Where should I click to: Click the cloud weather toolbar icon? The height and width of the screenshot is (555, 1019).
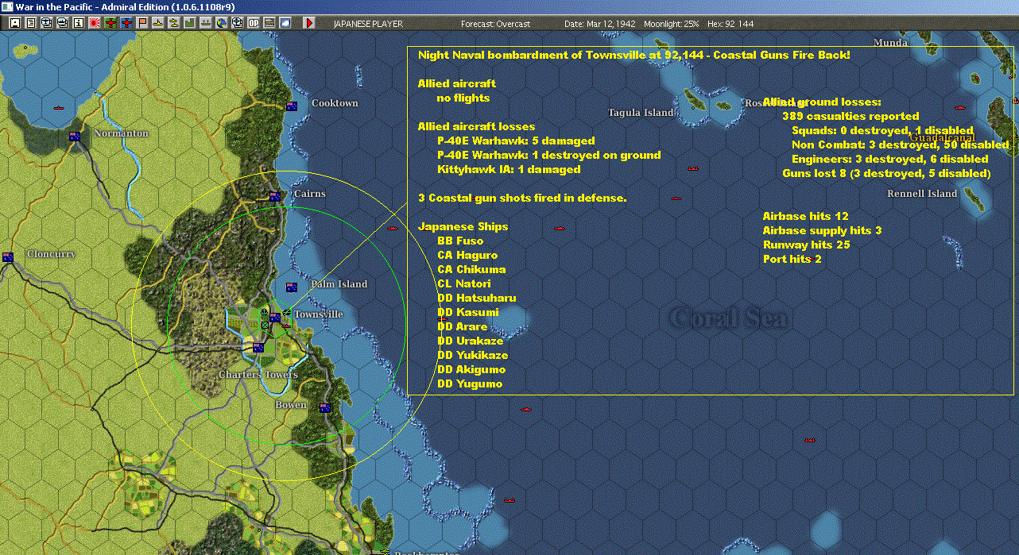(x=285, y=23)
